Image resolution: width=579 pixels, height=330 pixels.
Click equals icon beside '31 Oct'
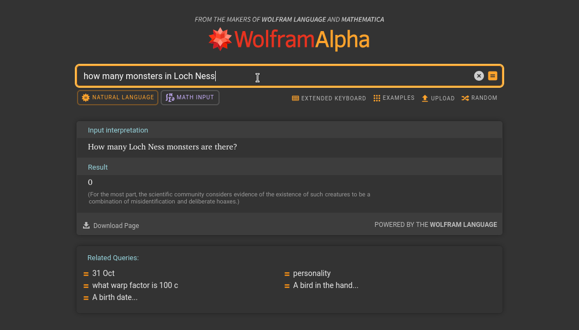click(86, 274)
